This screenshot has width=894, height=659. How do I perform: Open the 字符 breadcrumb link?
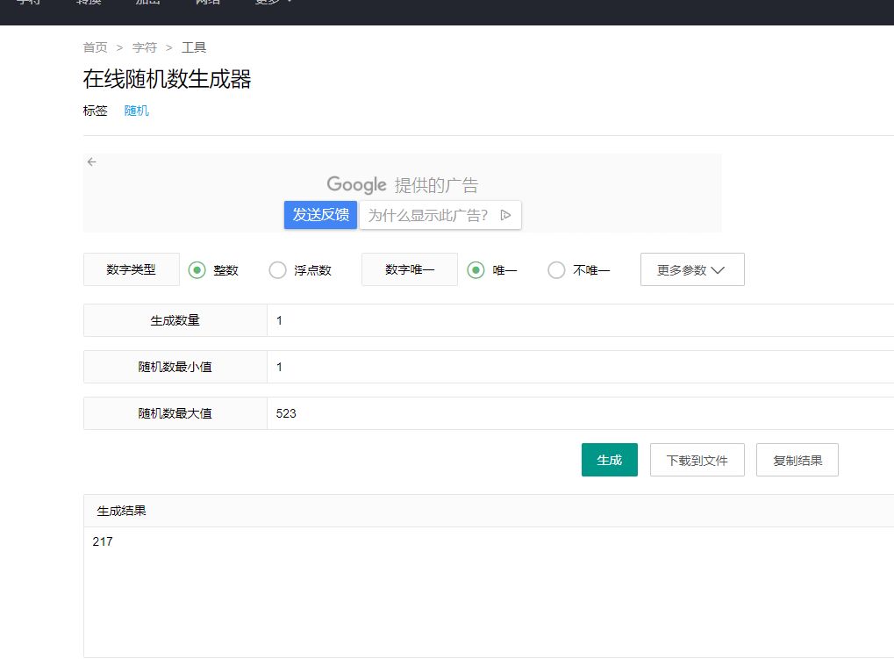coord(145,47)
